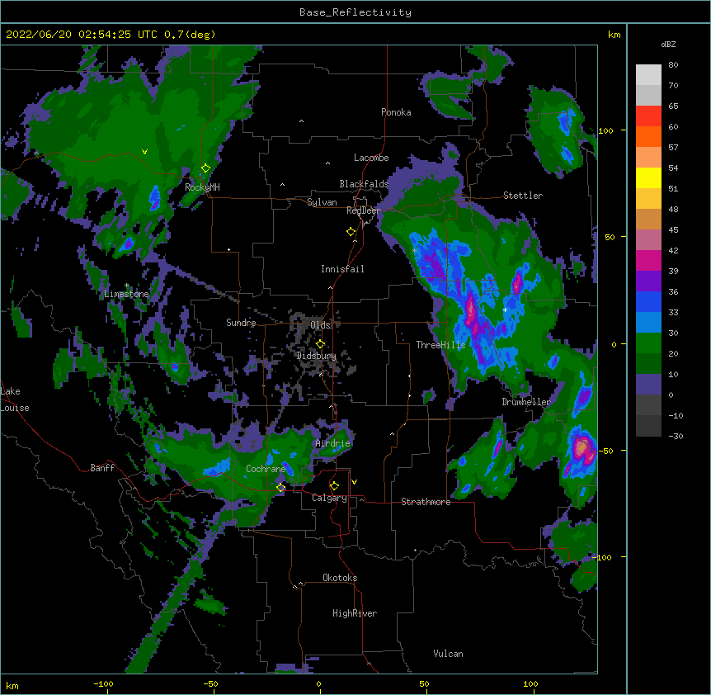Pick the red 60-65 dBZ legend swatch
The width and height of the screenshot is (711, 695).
pos(648,116)
